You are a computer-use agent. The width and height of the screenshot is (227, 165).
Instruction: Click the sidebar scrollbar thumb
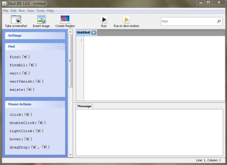click(70, 61)
